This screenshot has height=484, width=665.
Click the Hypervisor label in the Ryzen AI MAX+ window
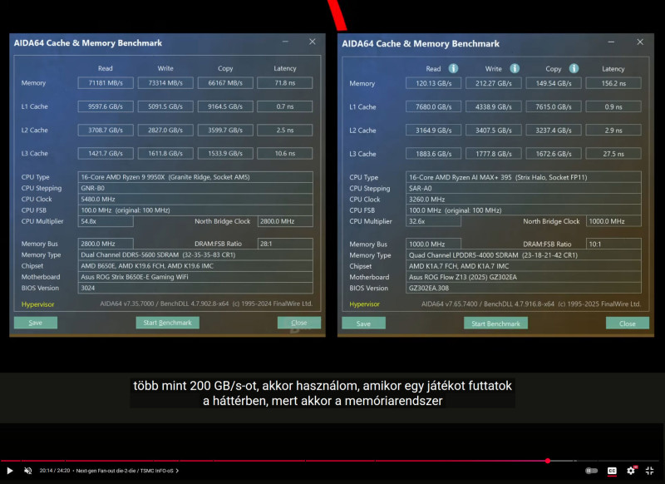point(365,304)
